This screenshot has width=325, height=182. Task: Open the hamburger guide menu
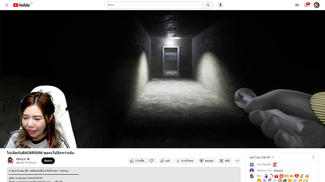[x=7, y=5]
